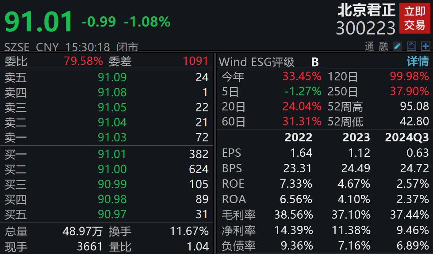Click the 250日 return 37.90%

(409, 91)
